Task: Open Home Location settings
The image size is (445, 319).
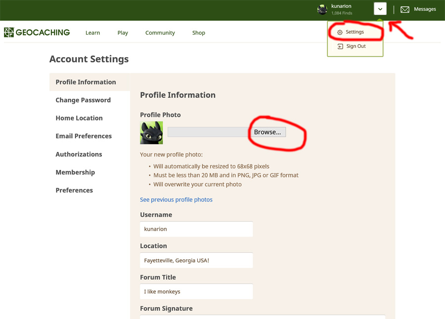Action: [x=79, y=118]
